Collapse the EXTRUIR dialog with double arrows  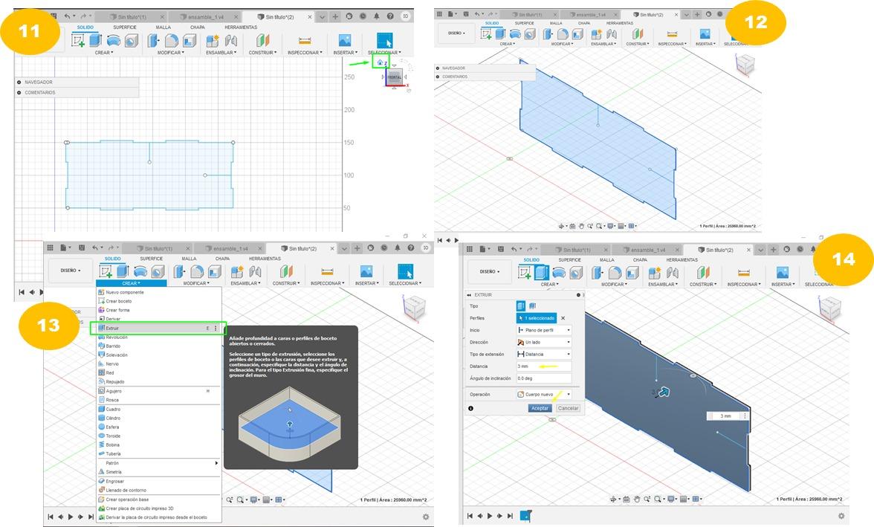(x=470, y=294)
